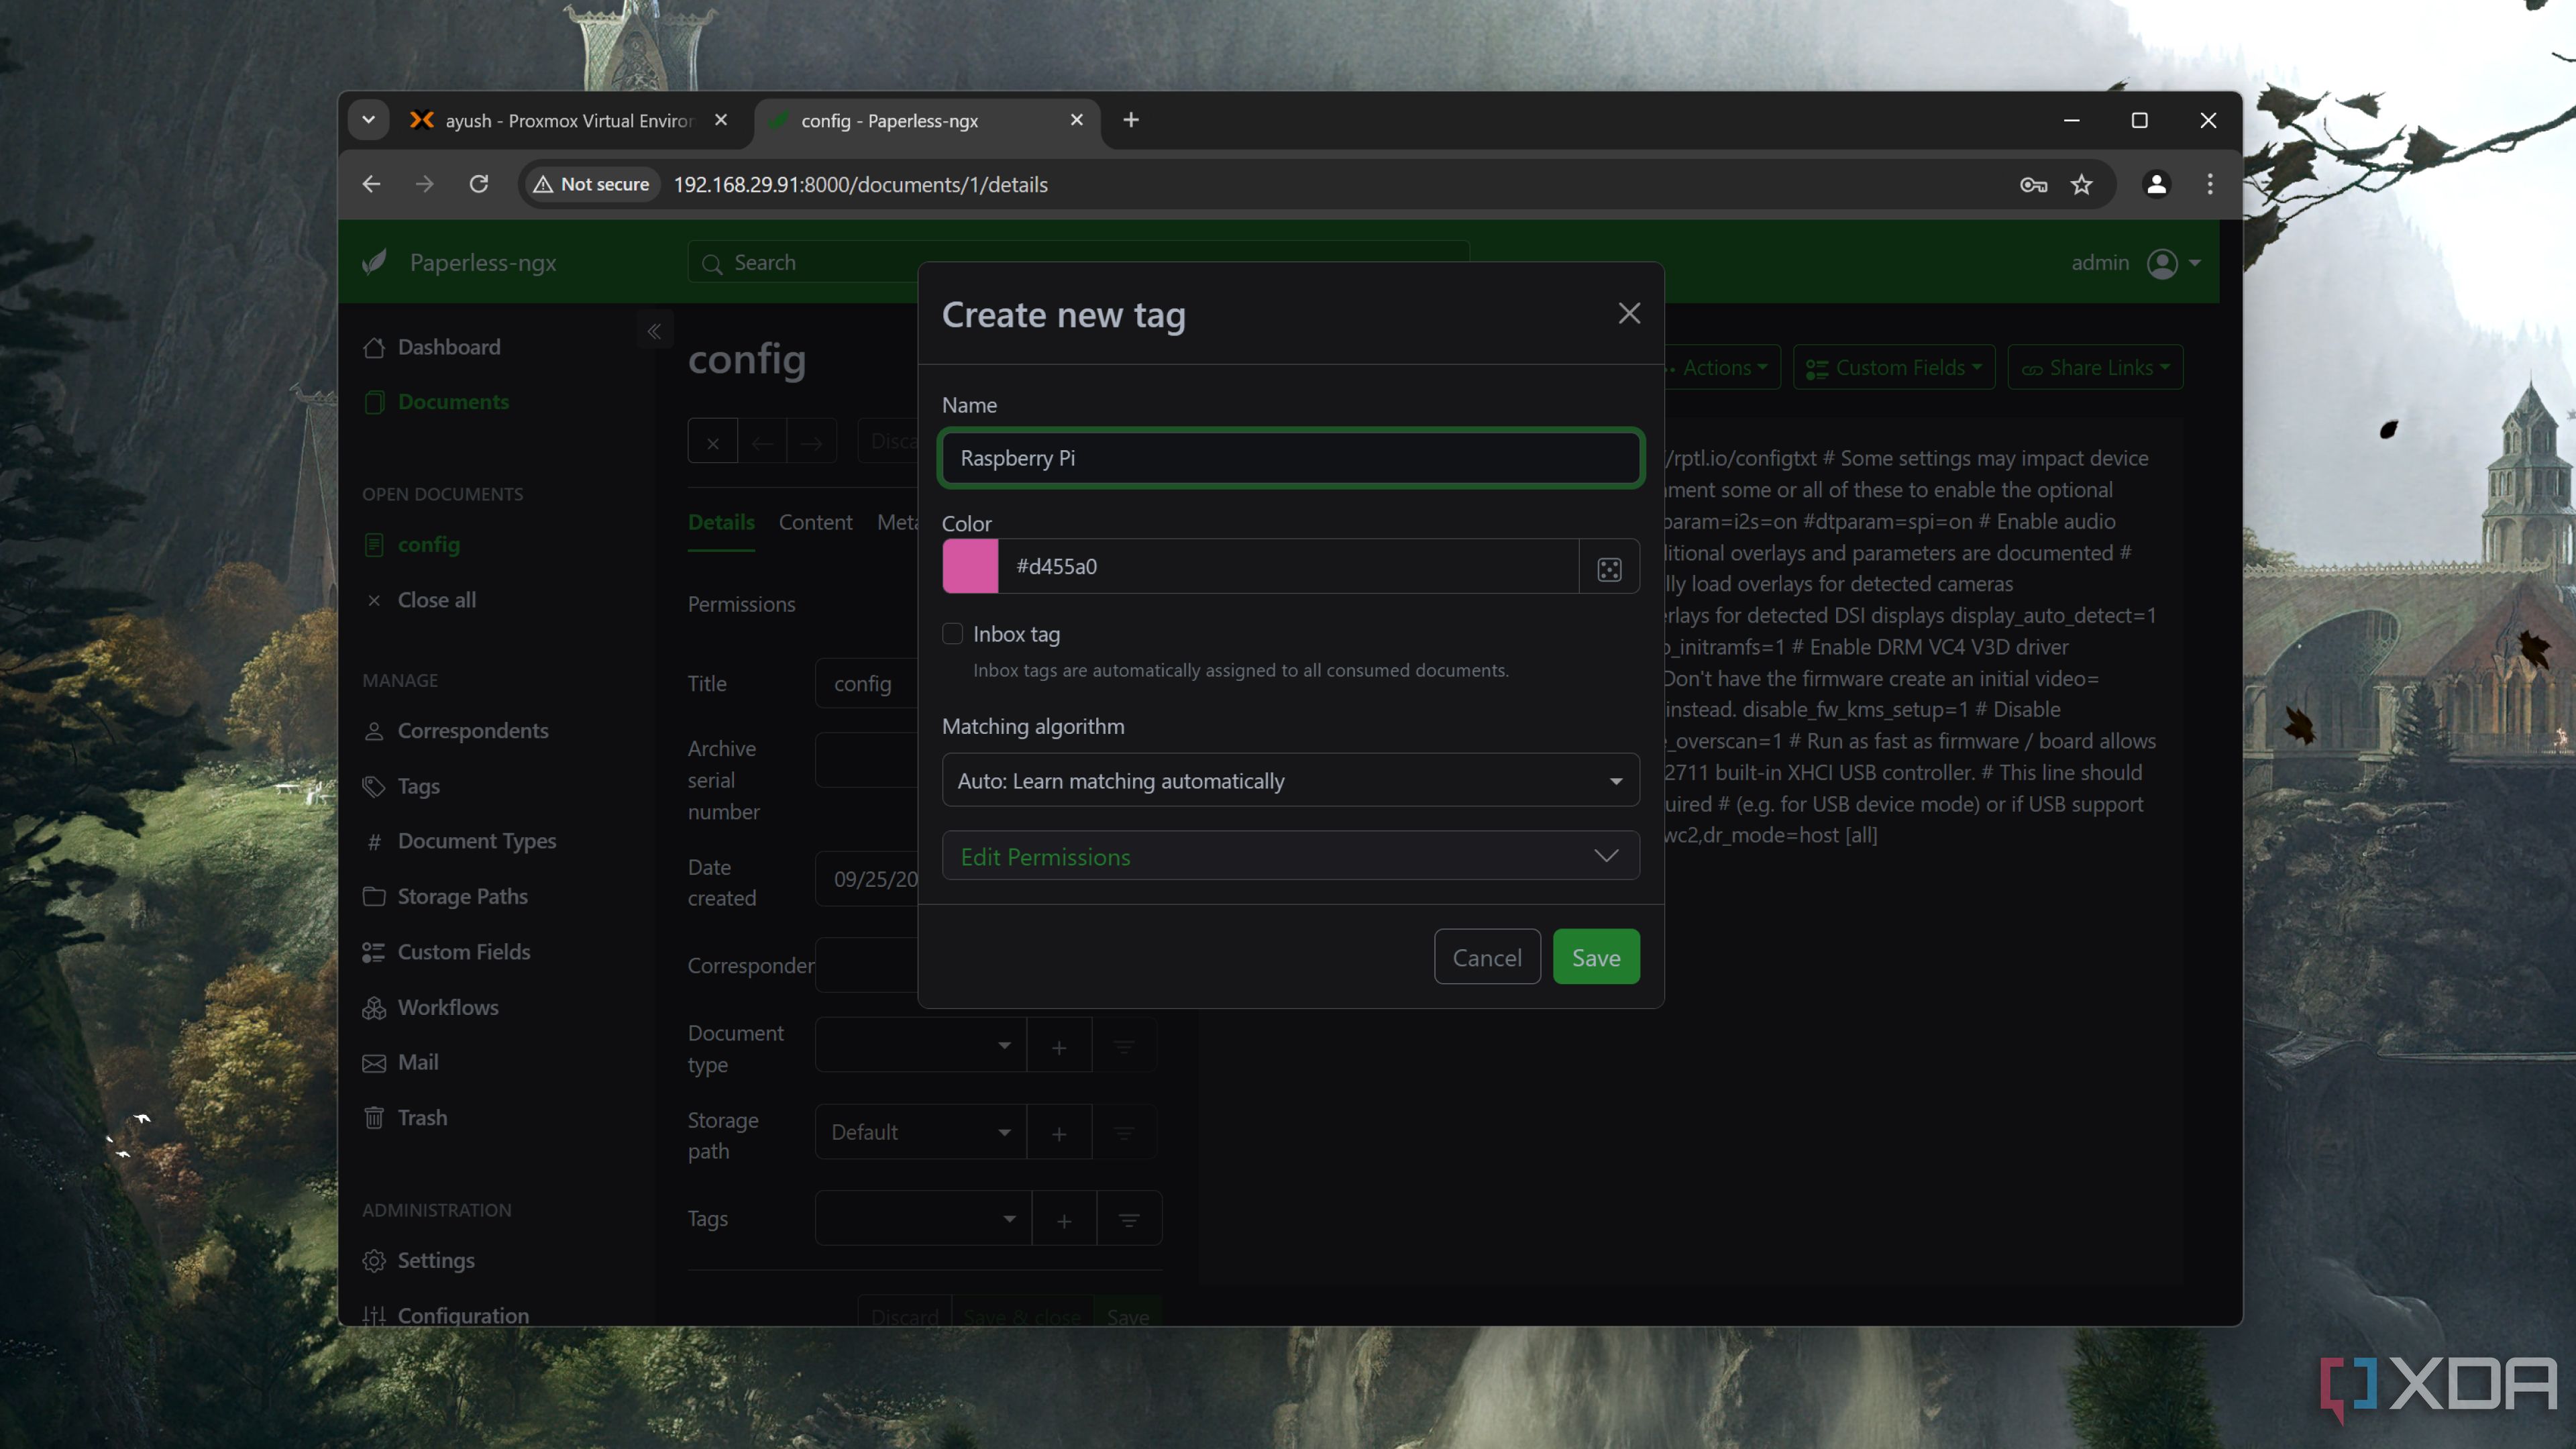The width and height of the screenshot is (2576, 1449).
Task: Switch to the Content tab
Action: [815, 522]
